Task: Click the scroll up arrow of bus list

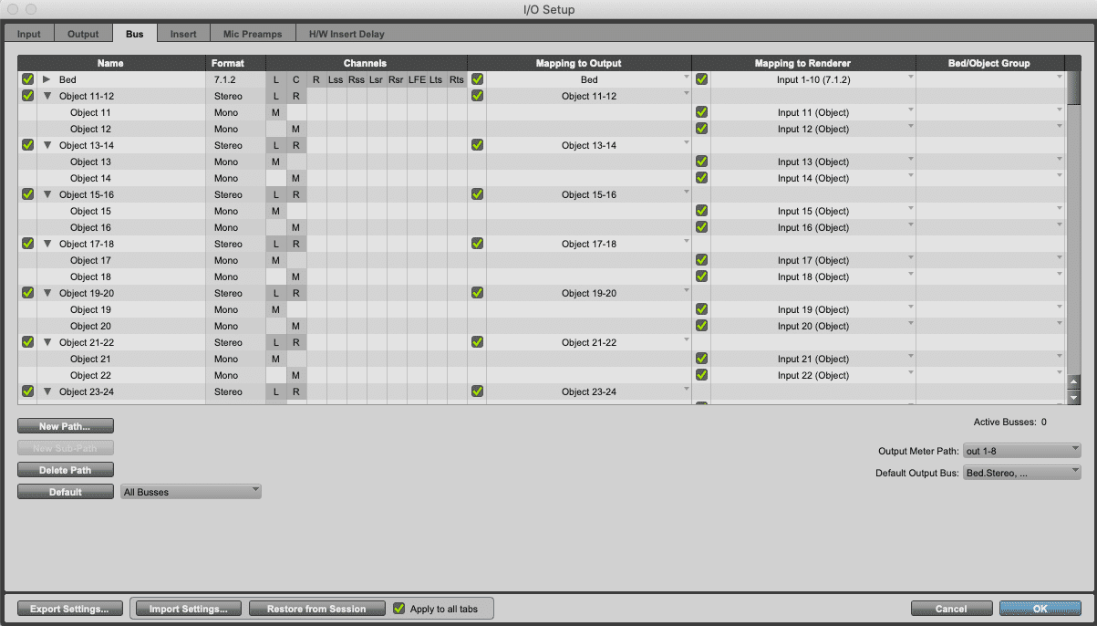Action: click(1073, 383)
